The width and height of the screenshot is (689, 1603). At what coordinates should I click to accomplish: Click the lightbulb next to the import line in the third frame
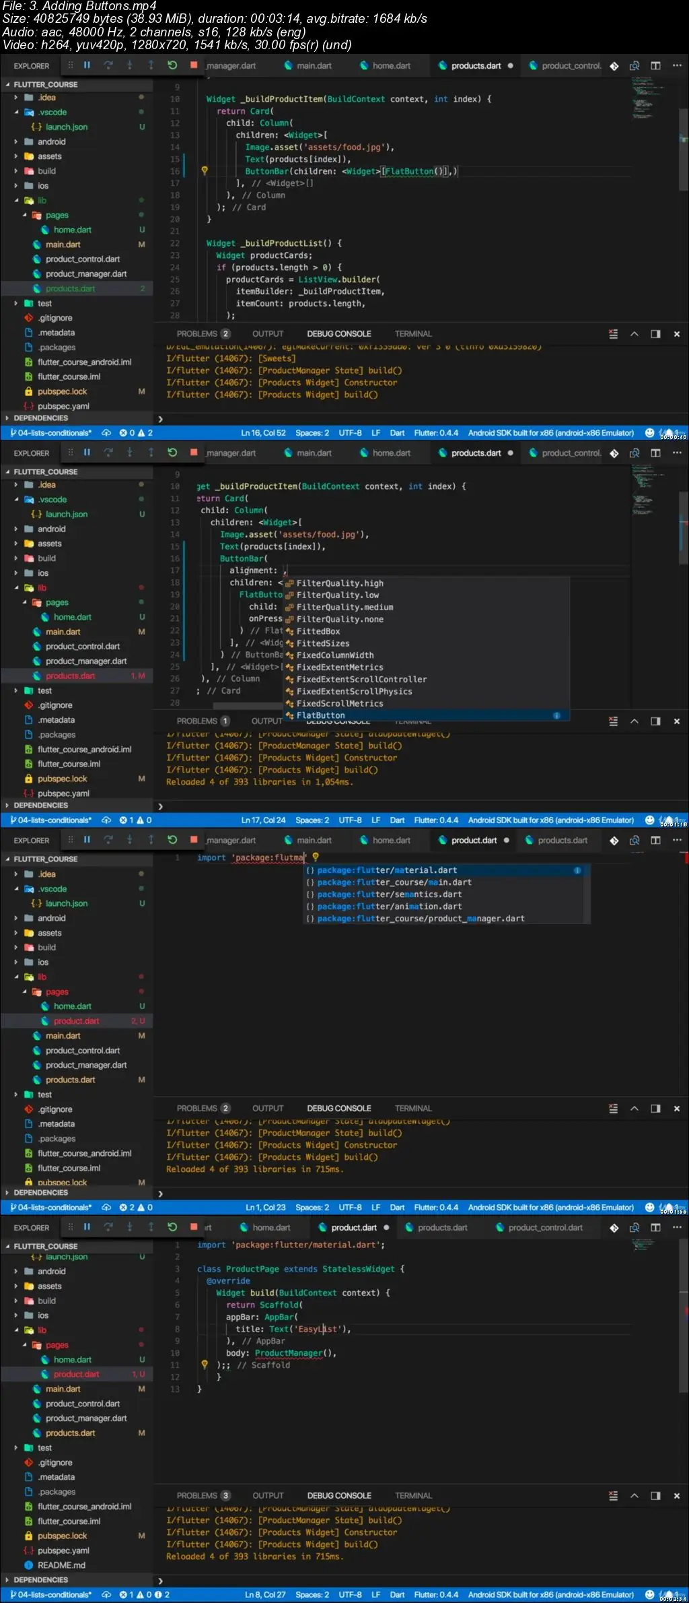[315, 857]
